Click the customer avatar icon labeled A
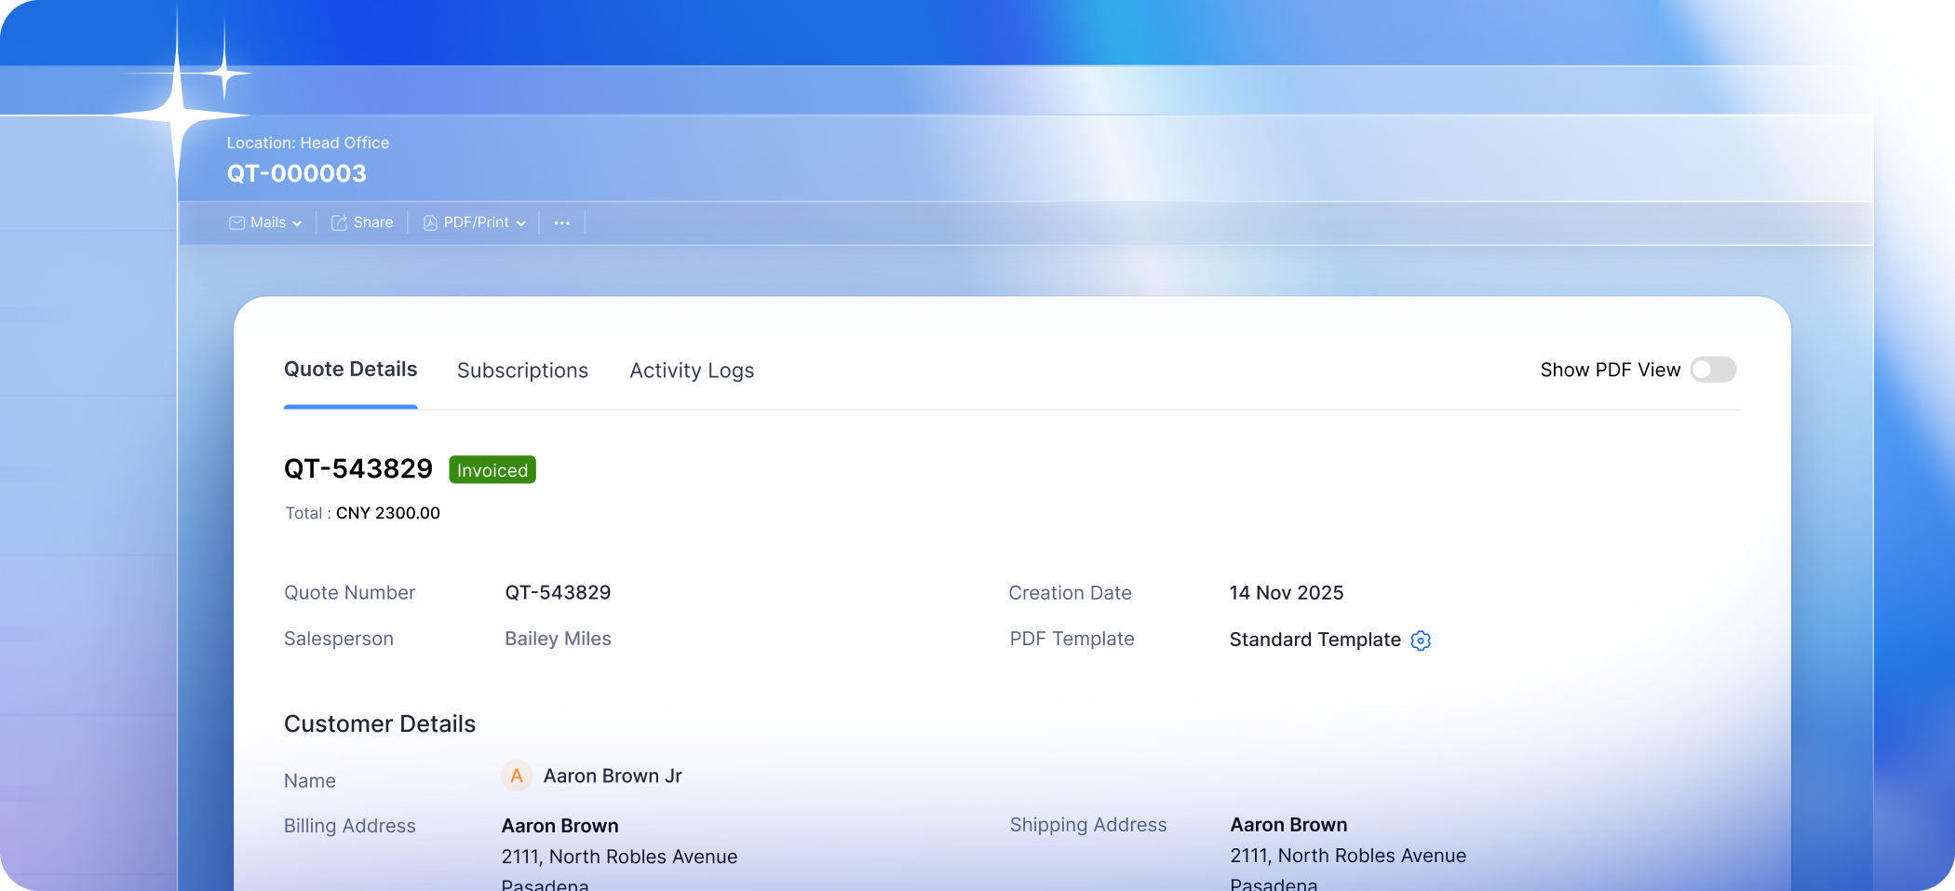The height and width of the screenshot is (891, 1955). pyautogui.click(x=517, y=776)
